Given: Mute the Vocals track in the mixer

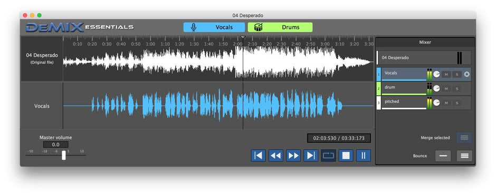Looking at the screenshot, I should pyautogui.click(x=446, y=74).
